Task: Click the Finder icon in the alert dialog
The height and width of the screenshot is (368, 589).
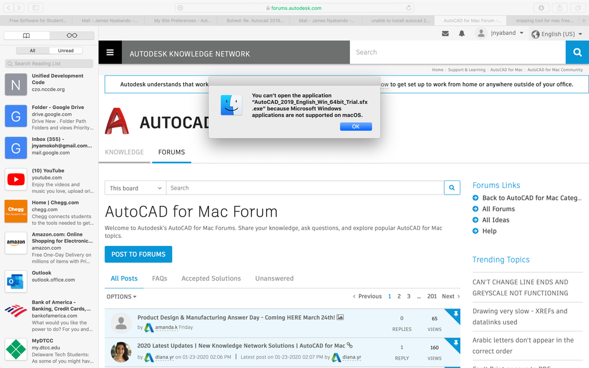Action: tap(231, 105)
